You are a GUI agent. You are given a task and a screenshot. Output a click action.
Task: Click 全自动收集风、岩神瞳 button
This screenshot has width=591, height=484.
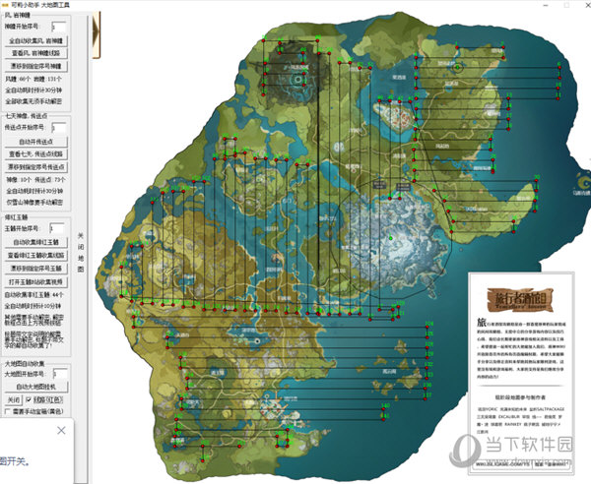point(36,40)
